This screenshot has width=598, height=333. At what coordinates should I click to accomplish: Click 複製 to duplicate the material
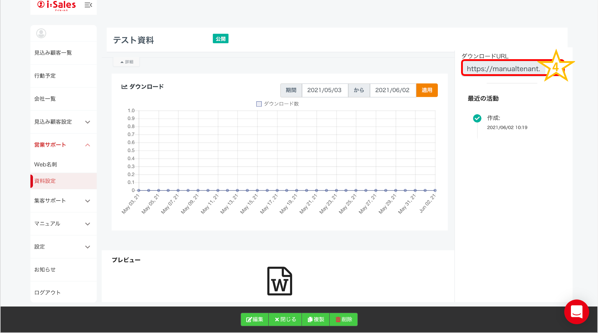316,319
